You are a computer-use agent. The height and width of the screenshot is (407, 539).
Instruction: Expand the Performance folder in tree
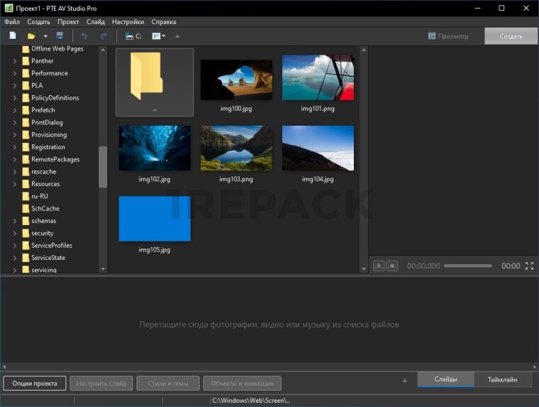(15, 73)
